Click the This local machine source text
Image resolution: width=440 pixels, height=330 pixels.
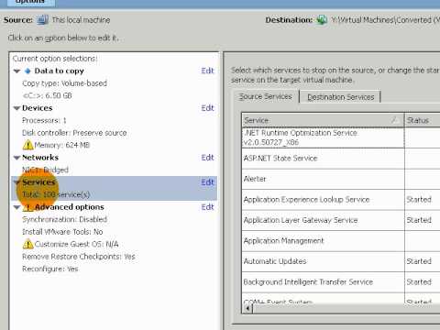[81, 20]
